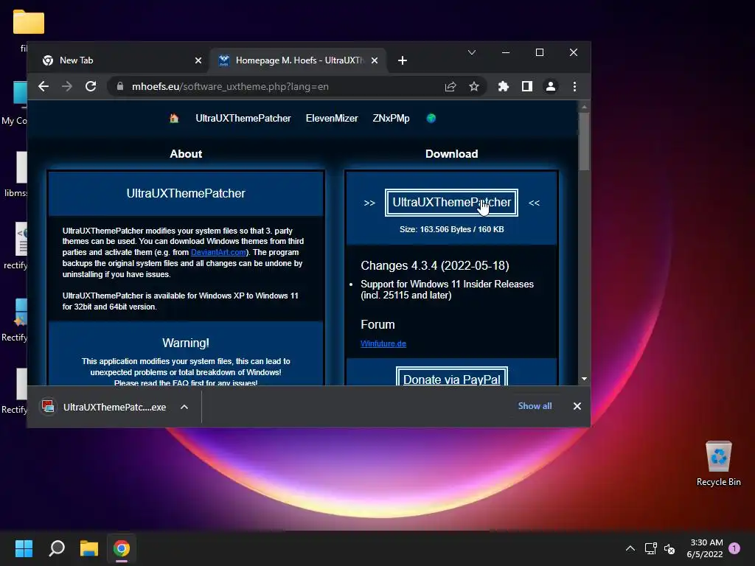Select the Recycle Bin desktop icon
Screen dimensions: 755x566
tap(718, 464)
